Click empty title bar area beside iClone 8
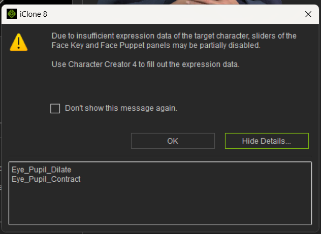This screenshot has width=321, height=234. pyautogui.click(x=174, y=14)
